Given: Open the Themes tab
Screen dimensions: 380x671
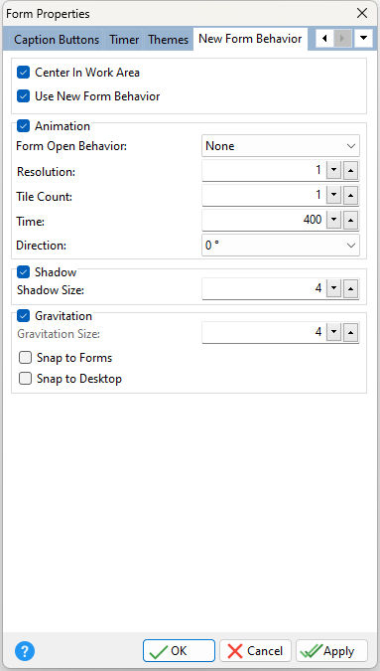Looking at the screenshot, I should pos(169,40).
